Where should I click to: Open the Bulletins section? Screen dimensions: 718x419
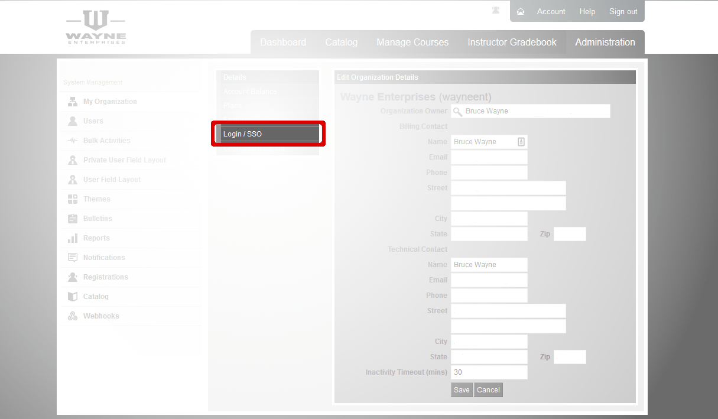(x=99, y=218)
